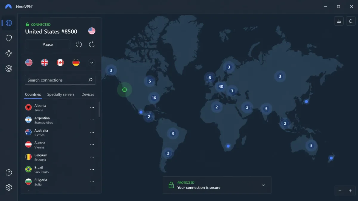Click the 40 server cluster on Europe
This screenshot has height=201, width=358.
(221, 87)
